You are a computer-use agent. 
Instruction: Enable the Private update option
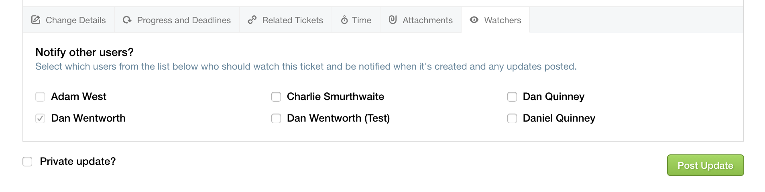(x=27, y=162)
